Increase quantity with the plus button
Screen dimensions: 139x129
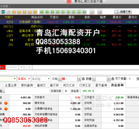tap(109, 79)
